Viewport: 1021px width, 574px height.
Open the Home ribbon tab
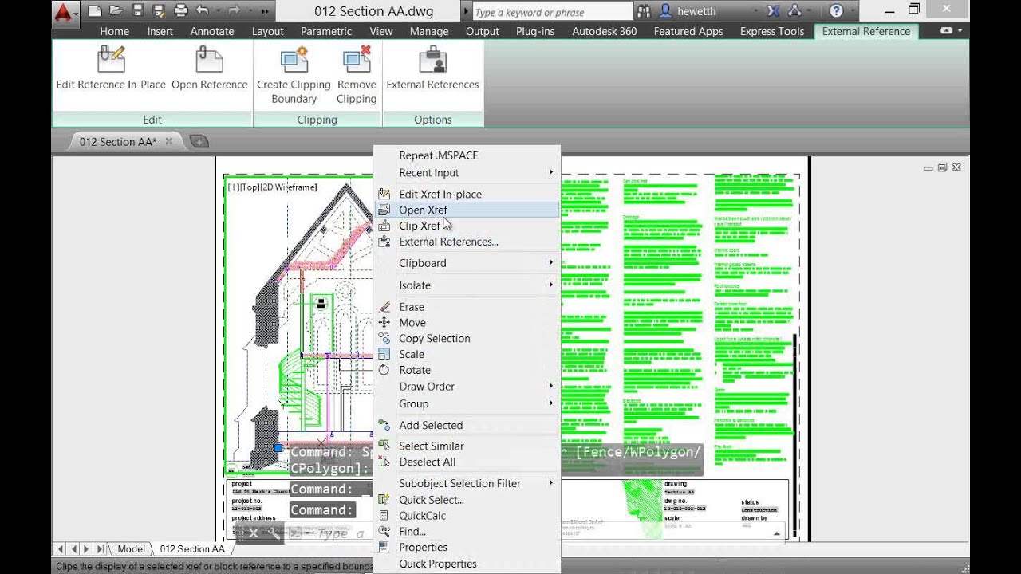114,31
